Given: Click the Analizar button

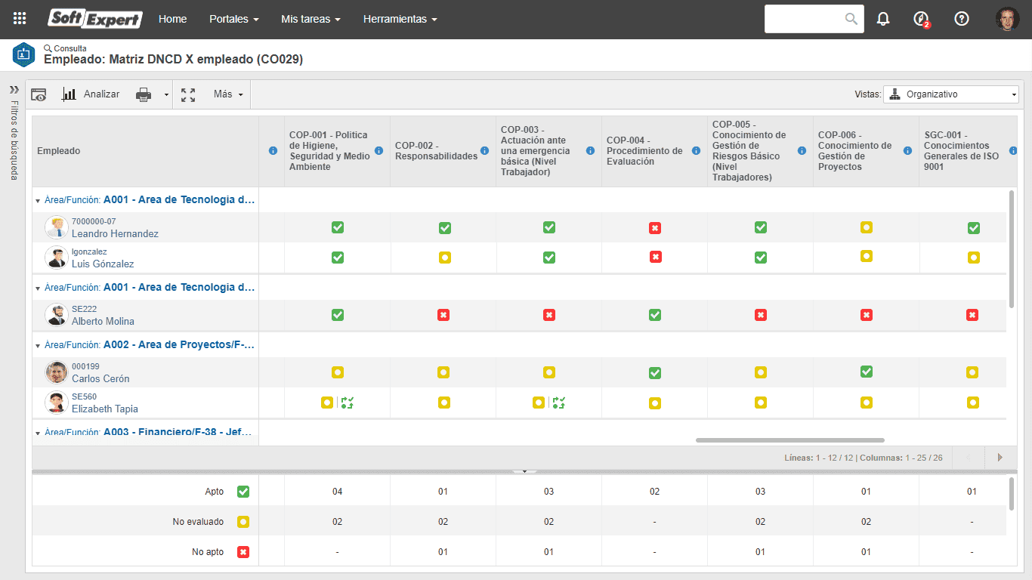Looking at the screenshot, I should click(x=91, y=94).
